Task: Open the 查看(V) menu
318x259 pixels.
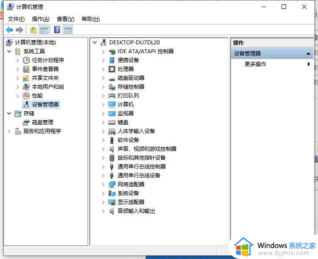Action: coord(65,19)
